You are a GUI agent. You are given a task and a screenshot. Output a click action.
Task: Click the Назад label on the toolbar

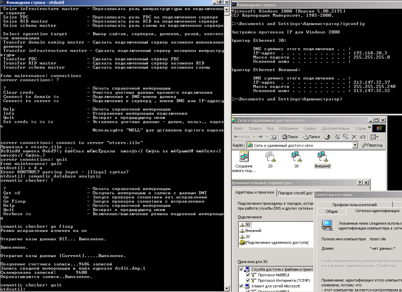click(x=244, y=137)
